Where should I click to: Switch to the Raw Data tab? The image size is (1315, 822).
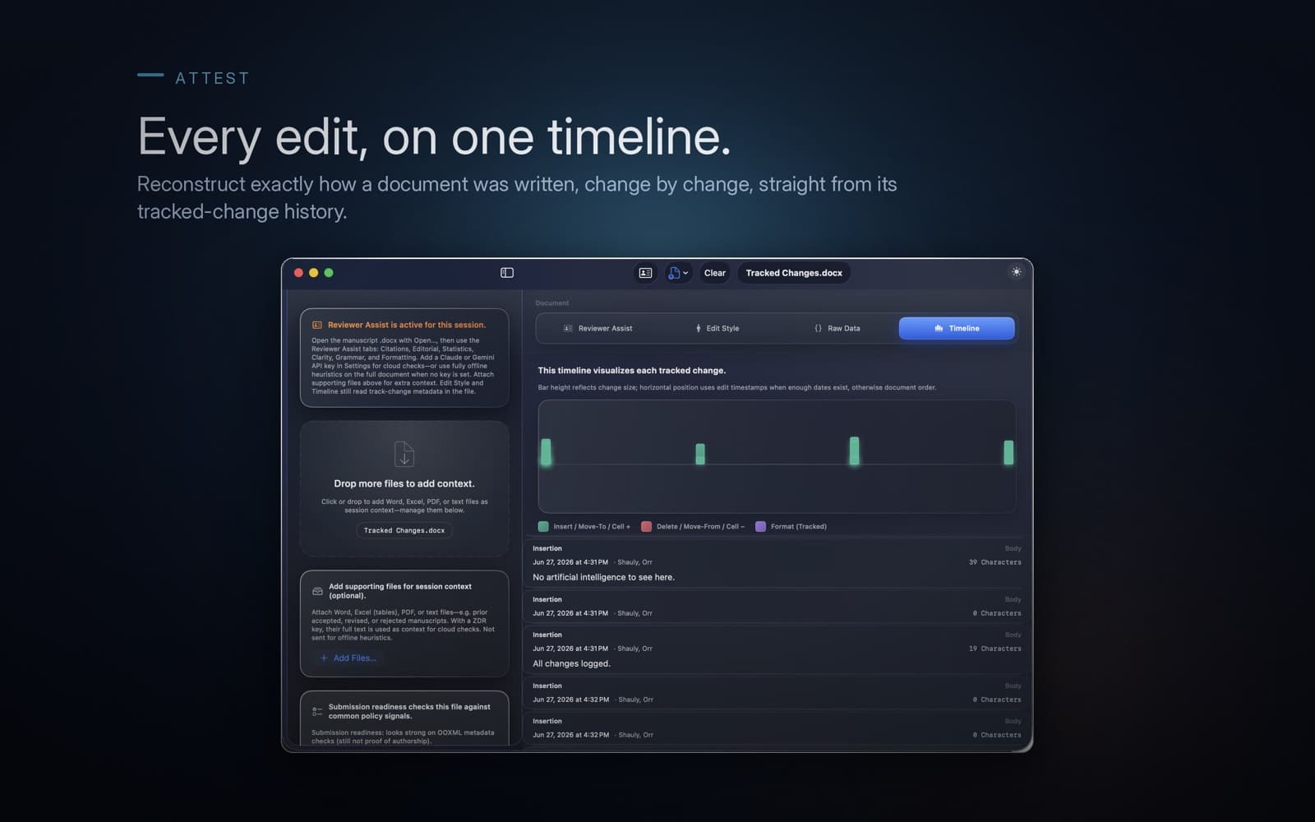click(x=837, y=328)
